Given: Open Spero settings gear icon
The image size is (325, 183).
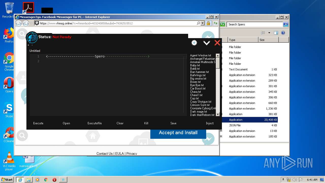Looking at the screenshot, I should click(x=194, y=43).
